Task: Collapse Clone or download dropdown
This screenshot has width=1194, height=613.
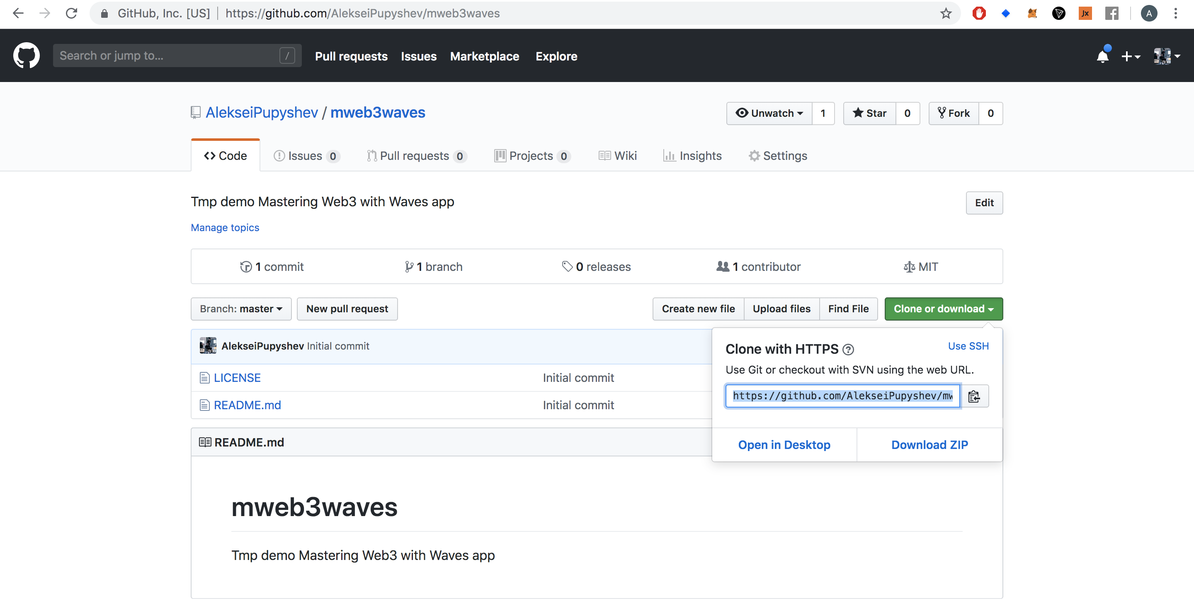Action: click(943, 309)
